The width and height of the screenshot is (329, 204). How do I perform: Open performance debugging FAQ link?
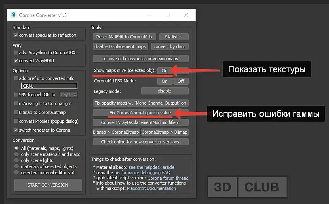(x=142, y=172)
